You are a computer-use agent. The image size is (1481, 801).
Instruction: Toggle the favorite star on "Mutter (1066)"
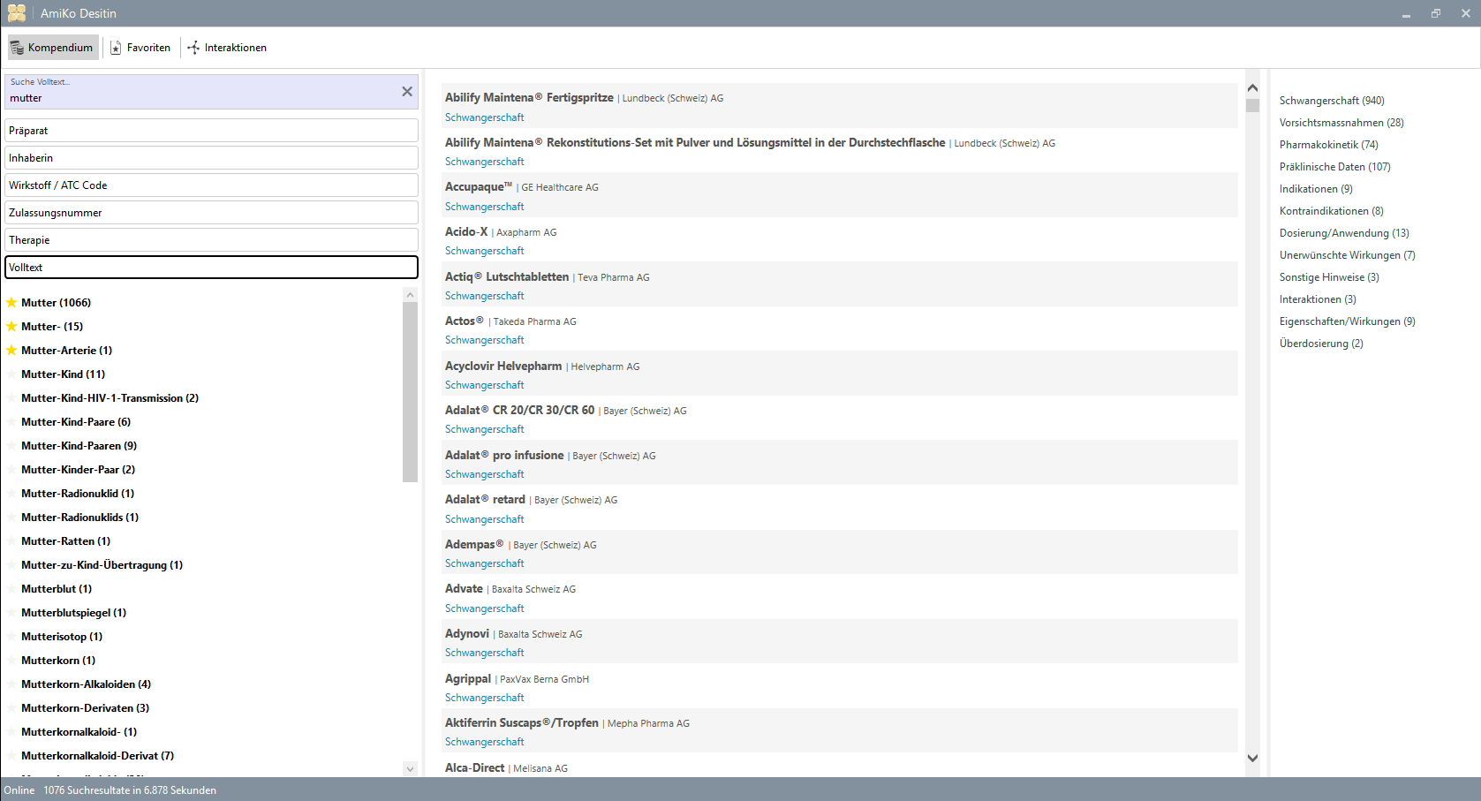point(11,302)
